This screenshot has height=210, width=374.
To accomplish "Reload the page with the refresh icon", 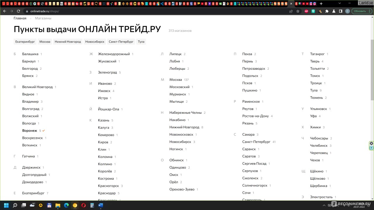I will point(18,11).
